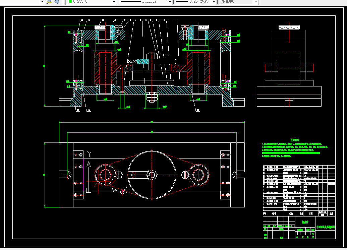Select the knurled knob atop the side view

(x=289, y=27)
